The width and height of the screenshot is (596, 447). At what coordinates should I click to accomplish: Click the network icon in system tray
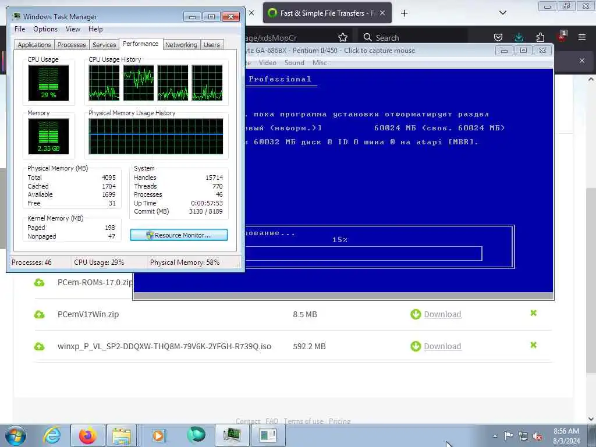(x=523, y=436)
